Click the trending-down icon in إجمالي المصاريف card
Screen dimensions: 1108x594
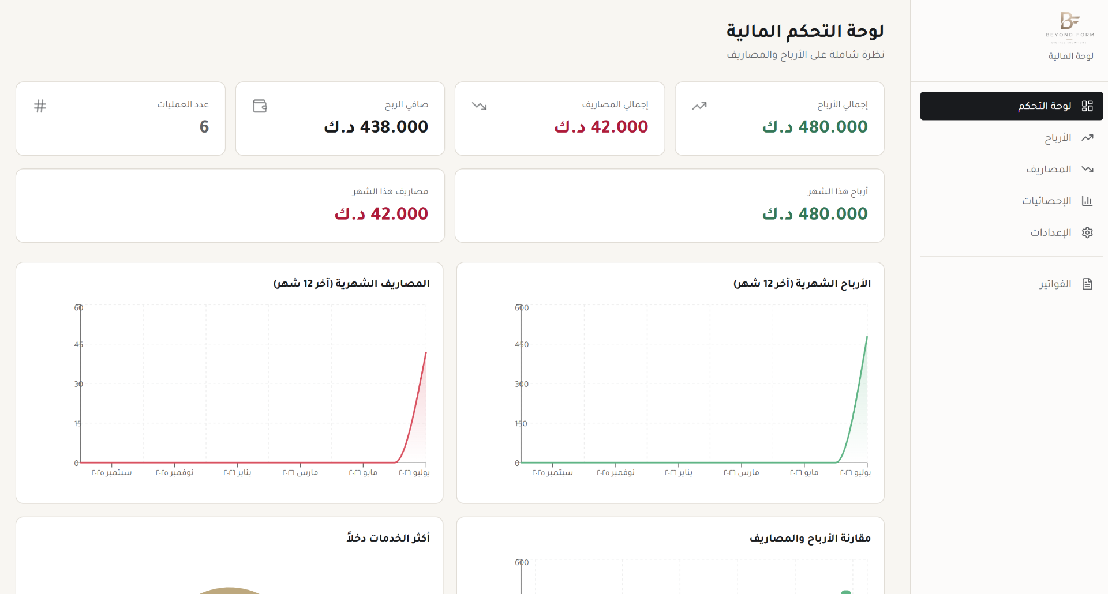click(480, 106)
